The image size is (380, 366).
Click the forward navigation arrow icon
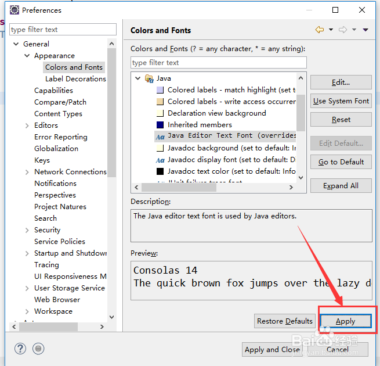click(x=343, y=30)
